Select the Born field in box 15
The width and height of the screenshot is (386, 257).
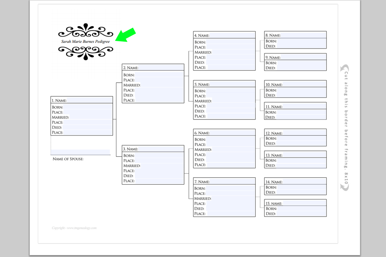tap(301, 208)
